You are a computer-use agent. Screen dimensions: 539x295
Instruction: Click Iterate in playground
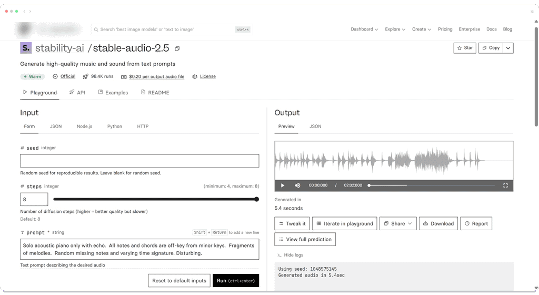(x=344, y=223)
